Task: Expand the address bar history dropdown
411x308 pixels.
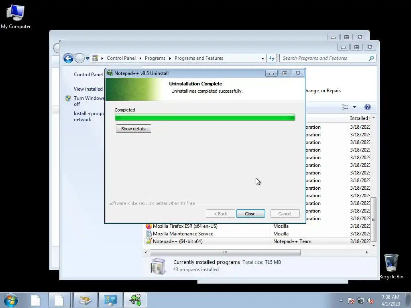Action: 262,59
